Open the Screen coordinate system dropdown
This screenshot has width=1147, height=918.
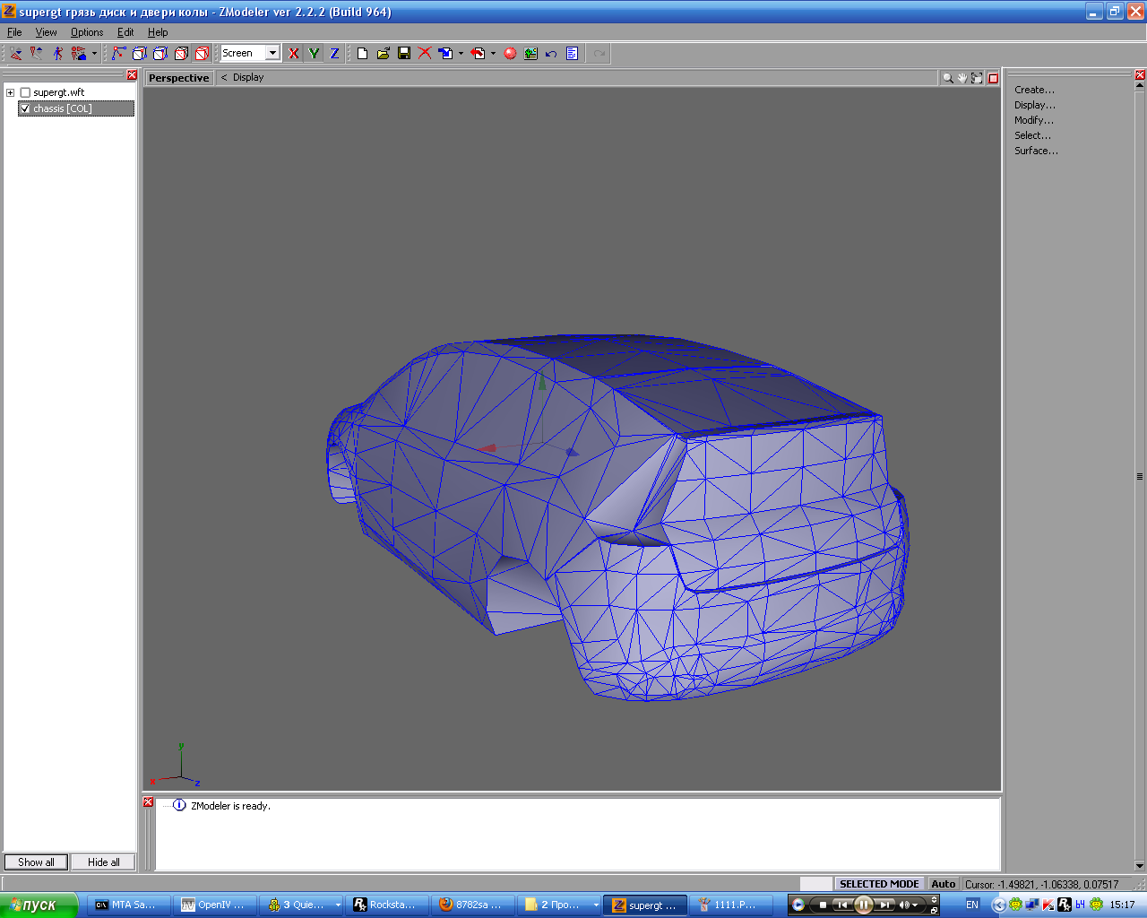(272, 54)
